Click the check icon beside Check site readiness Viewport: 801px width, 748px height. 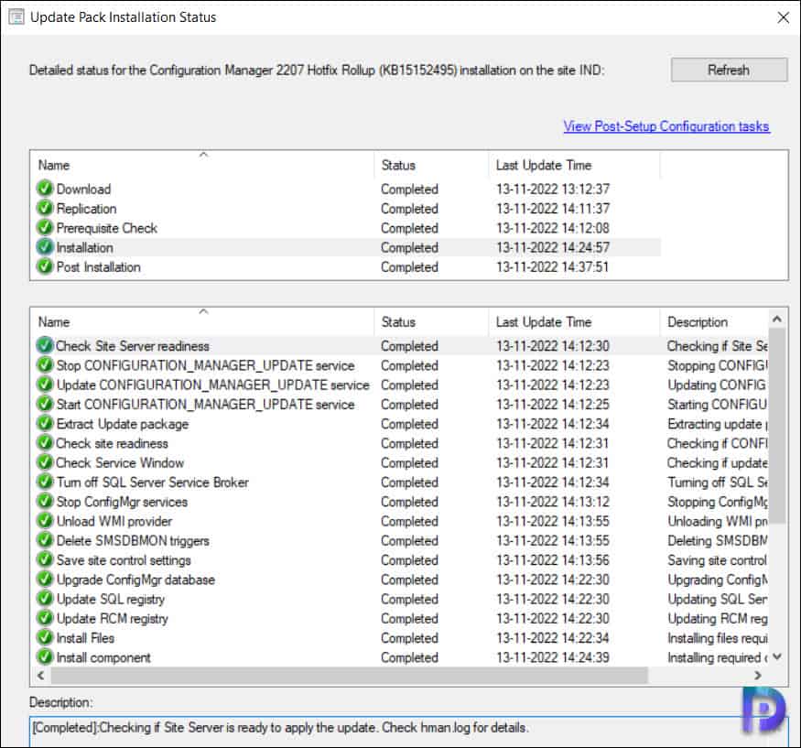coord(45,442)
